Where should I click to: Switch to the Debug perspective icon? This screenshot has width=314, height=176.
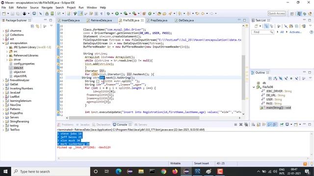click(305, 14)
